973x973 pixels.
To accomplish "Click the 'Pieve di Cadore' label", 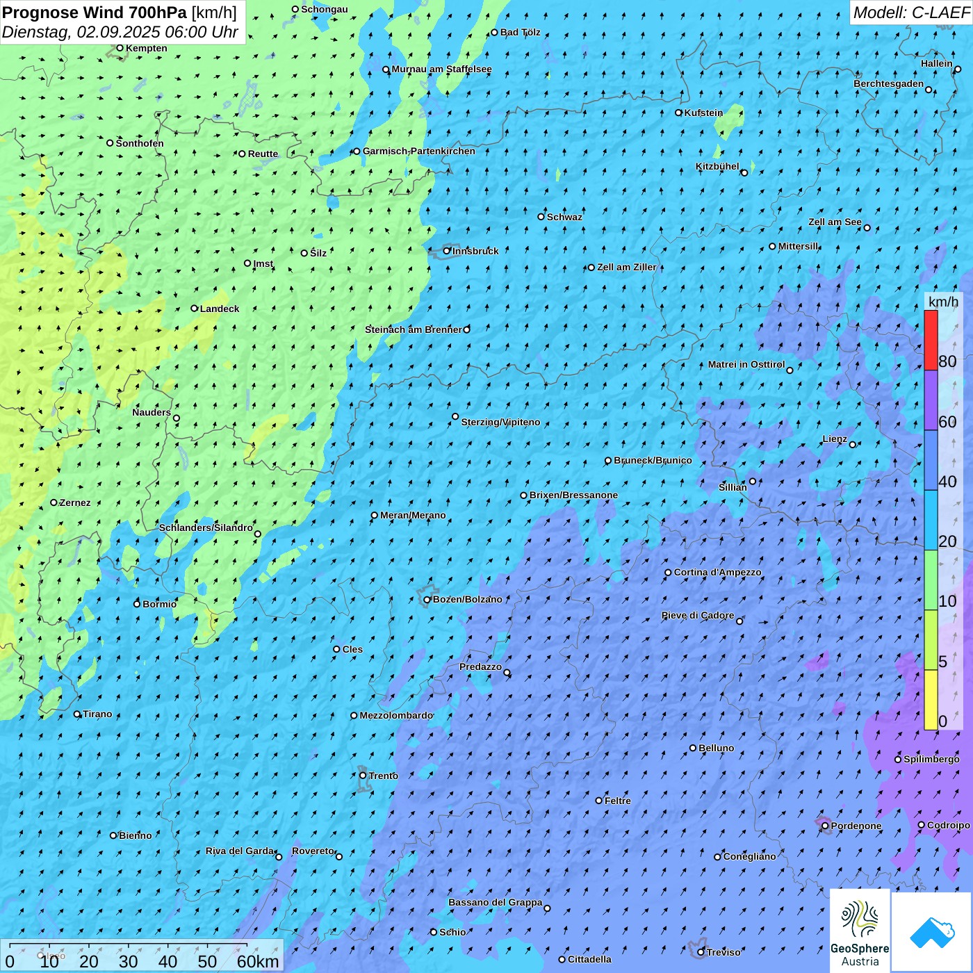I will coord(698,615).
